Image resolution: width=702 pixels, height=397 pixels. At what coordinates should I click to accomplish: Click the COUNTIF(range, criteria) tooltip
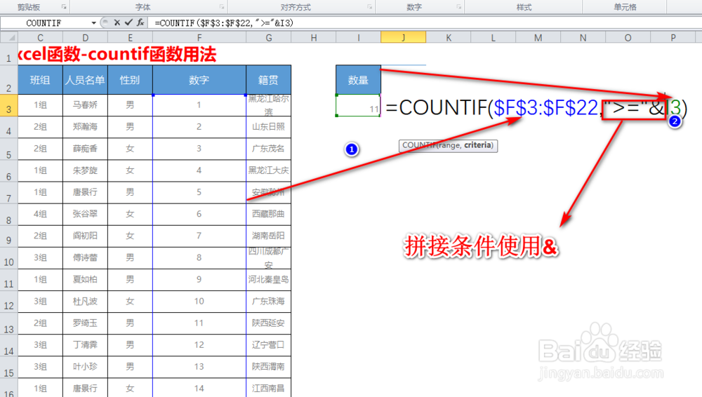pos(448,145)
